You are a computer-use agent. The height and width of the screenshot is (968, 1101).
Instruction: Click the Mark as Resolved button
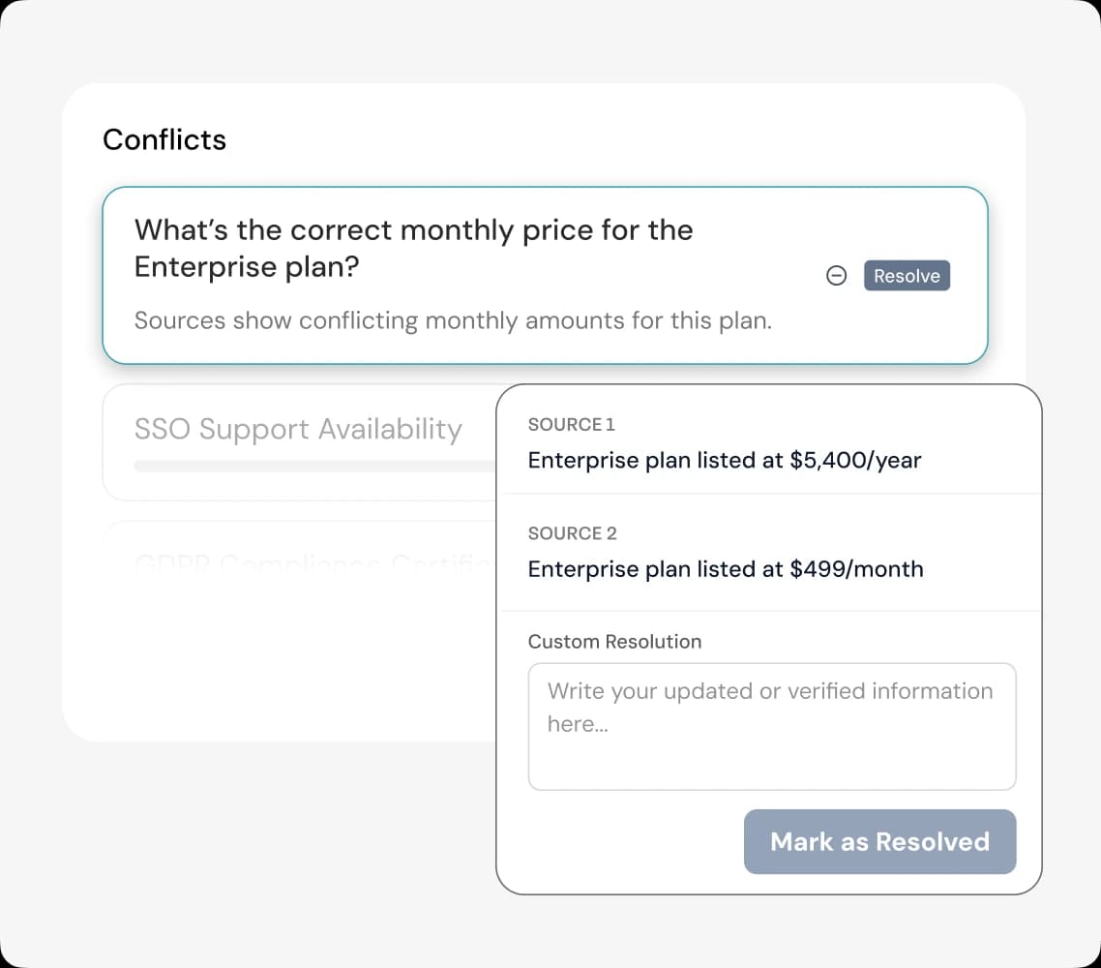[x=879, y=841]
